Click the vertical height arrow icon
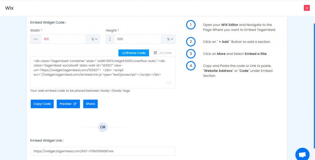The image size is (315, 160). (x=110, y=39)
